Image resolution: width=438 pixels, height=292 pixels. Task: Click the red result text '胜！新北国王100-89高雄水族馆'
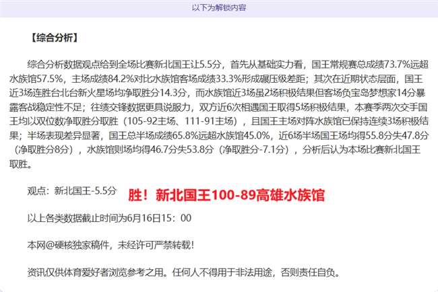pyautogui.click(x=226, y=195)
